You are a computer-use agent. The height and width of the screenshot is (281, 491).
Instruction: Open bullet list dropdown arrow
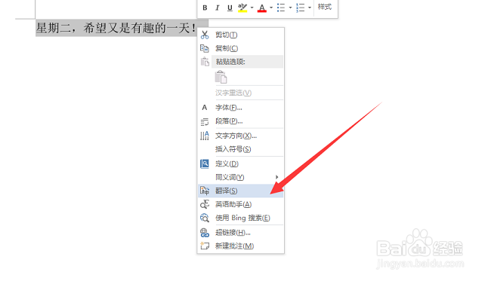coord(290,8)
